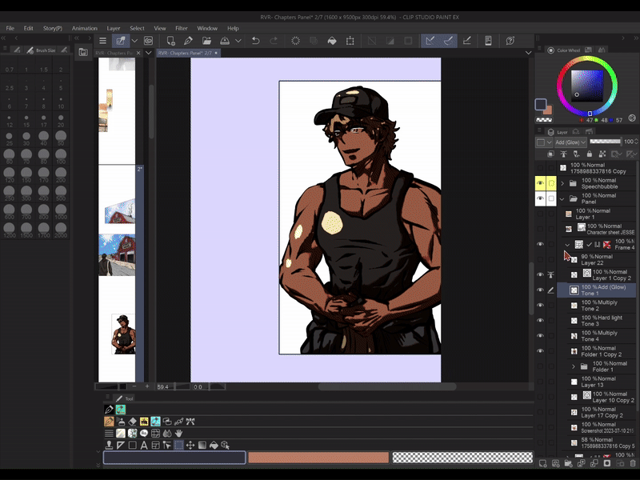Click the Save icon in the command bar
The height and width of the screenshot is (480, 640).
[x=225, y=40]
